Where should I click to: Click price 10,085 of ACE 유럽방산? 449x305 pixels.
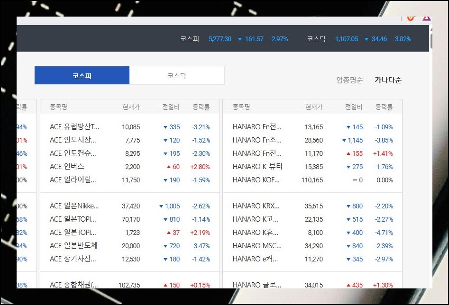pyautogui.click(x=131, y=127)
